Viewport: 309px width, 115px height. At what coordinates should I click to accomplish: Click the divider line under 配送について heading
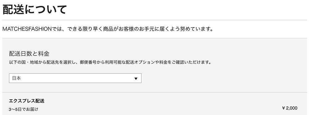(155, 20)
